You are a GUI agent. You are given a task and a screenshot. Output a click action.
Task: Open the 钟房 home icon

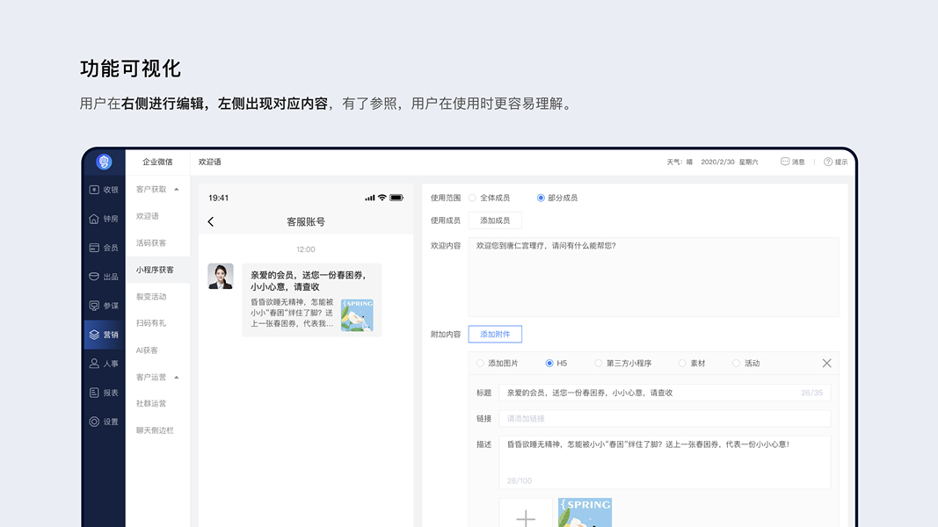[x=94, y=219]
